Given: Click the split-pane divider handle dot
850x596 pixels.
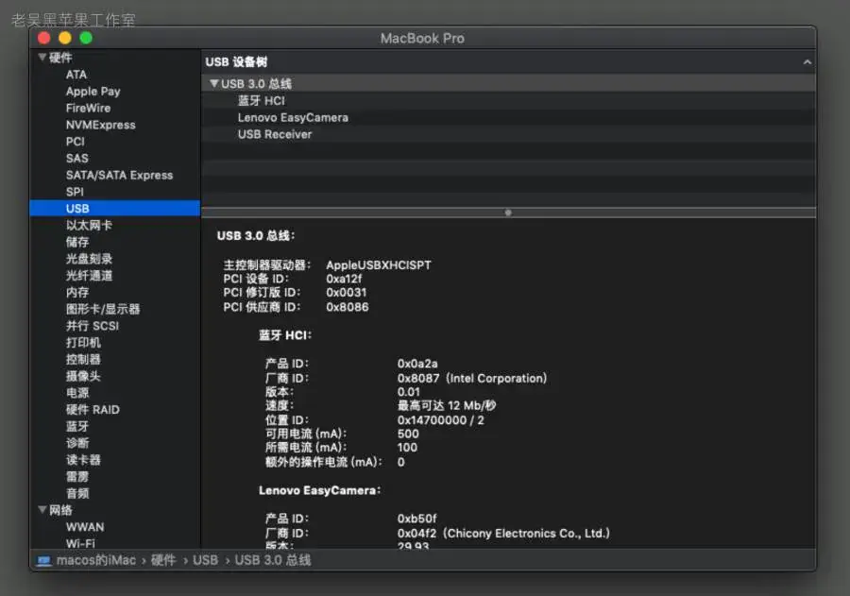Looking at the screenshot, I should (x=508, y=213).
